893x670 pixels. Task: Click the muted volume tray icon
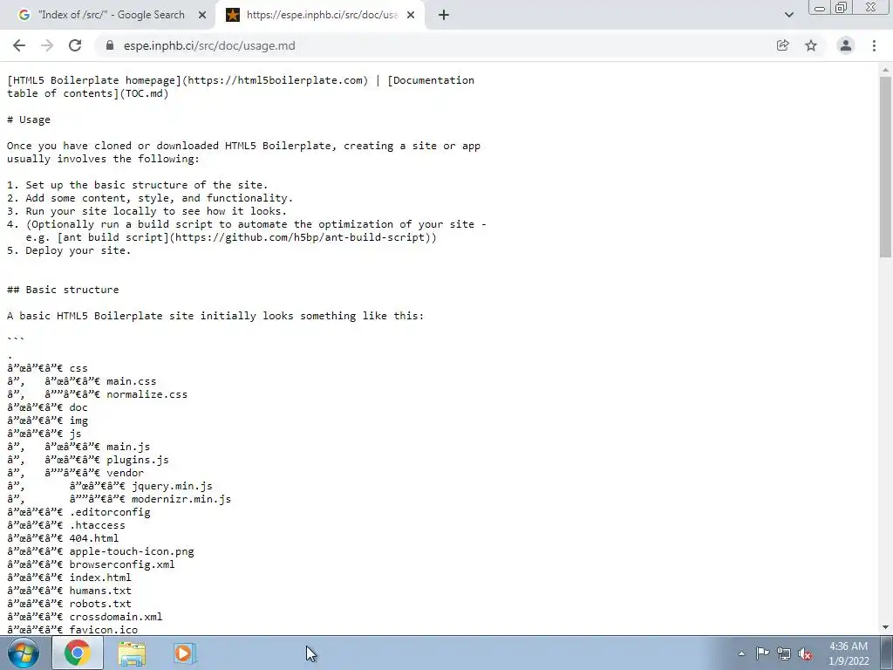805,653
